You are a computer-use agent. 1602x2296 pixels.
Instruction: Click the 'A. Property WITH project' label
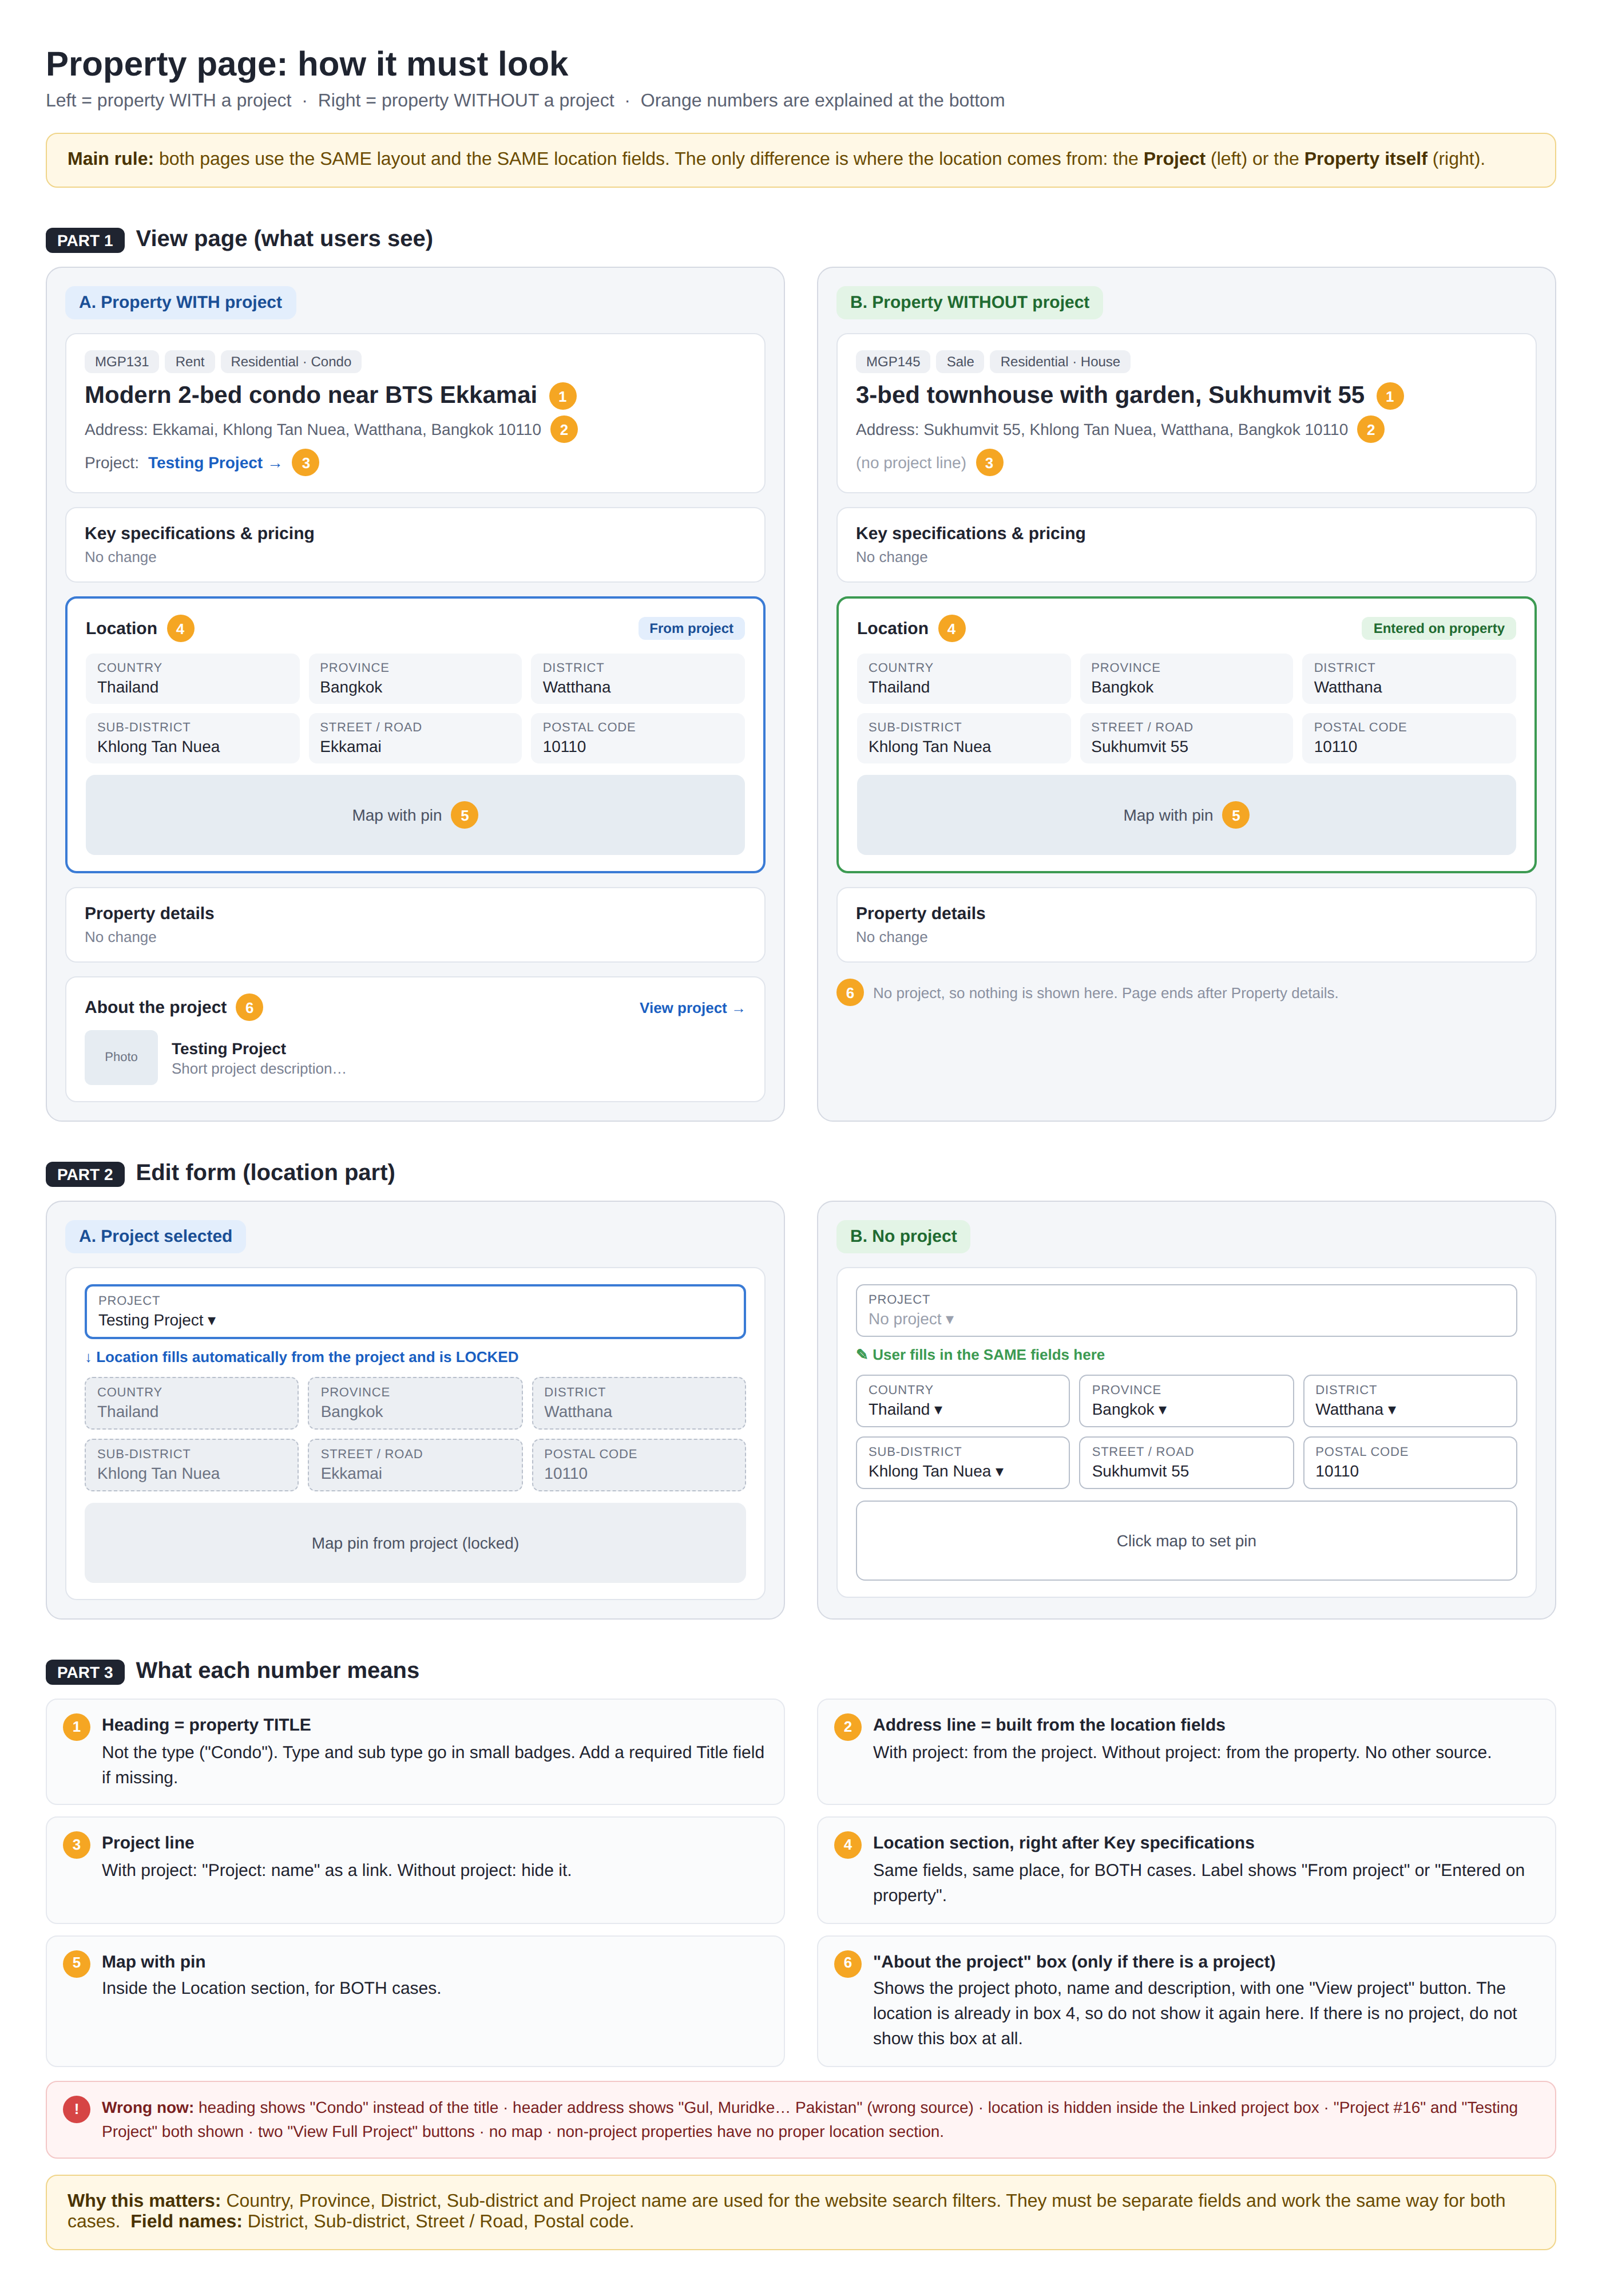[x=180, y=302]
